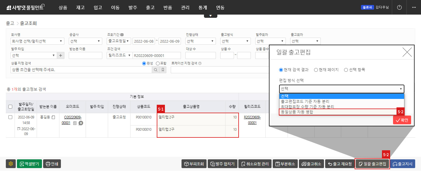Click the print (인쇄) icon

click(52, 163)
